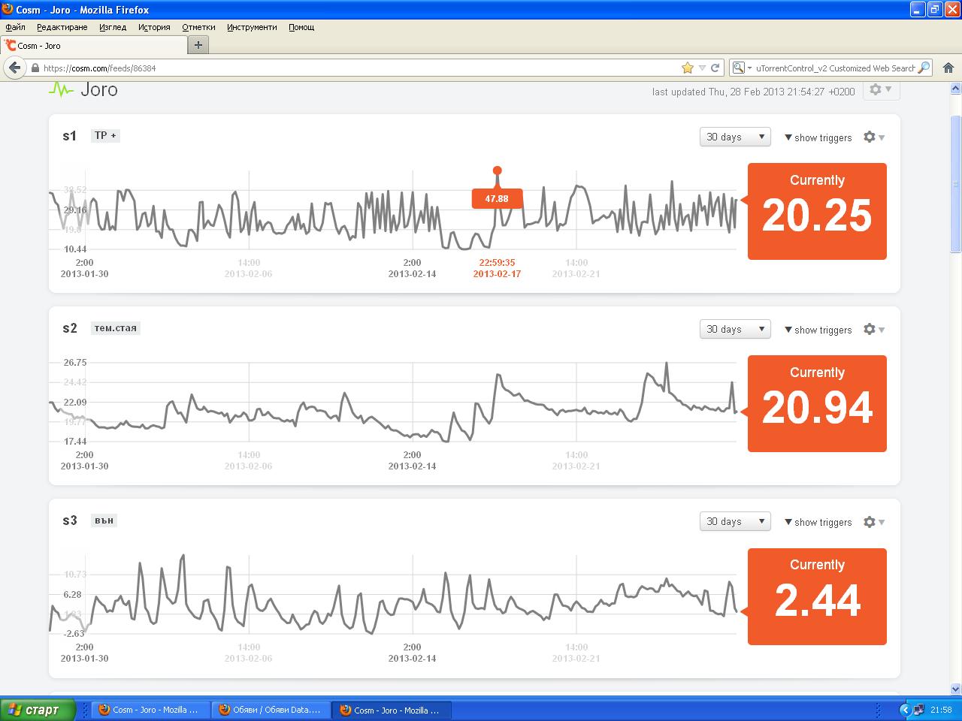Open the address bar history dropdown arrow

(702, 68)
